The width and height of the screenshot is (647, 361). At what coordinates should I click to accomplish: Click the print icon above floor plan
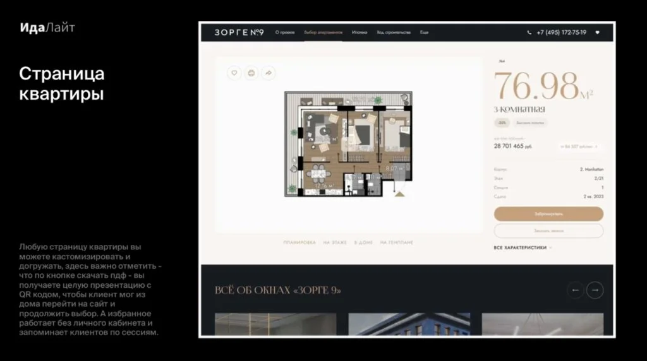[251, 73]
